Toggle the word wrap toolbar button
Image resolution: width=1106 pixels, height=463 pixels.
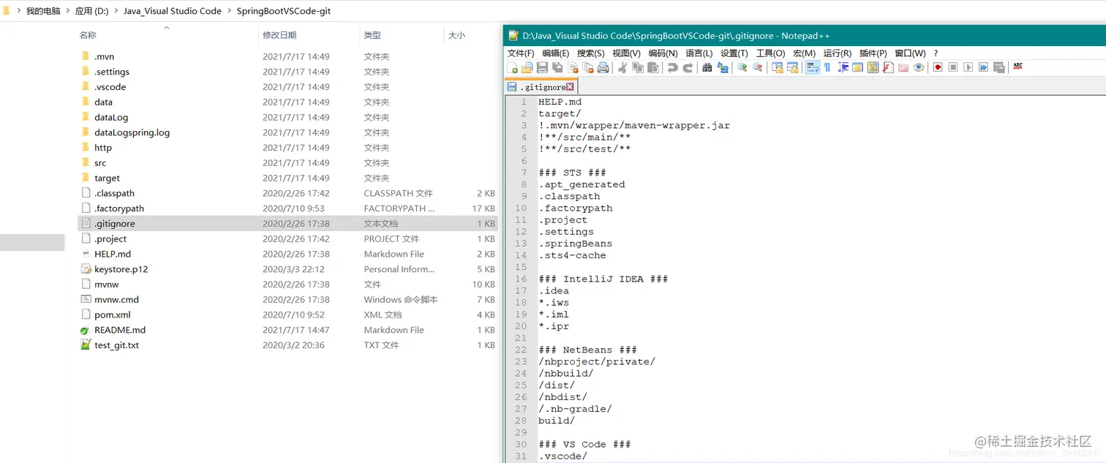(812, 67)
